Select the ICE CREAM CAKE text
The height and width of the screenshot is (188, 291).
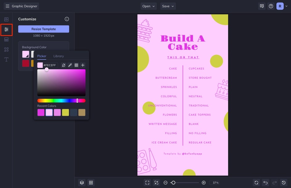(164, 143)
